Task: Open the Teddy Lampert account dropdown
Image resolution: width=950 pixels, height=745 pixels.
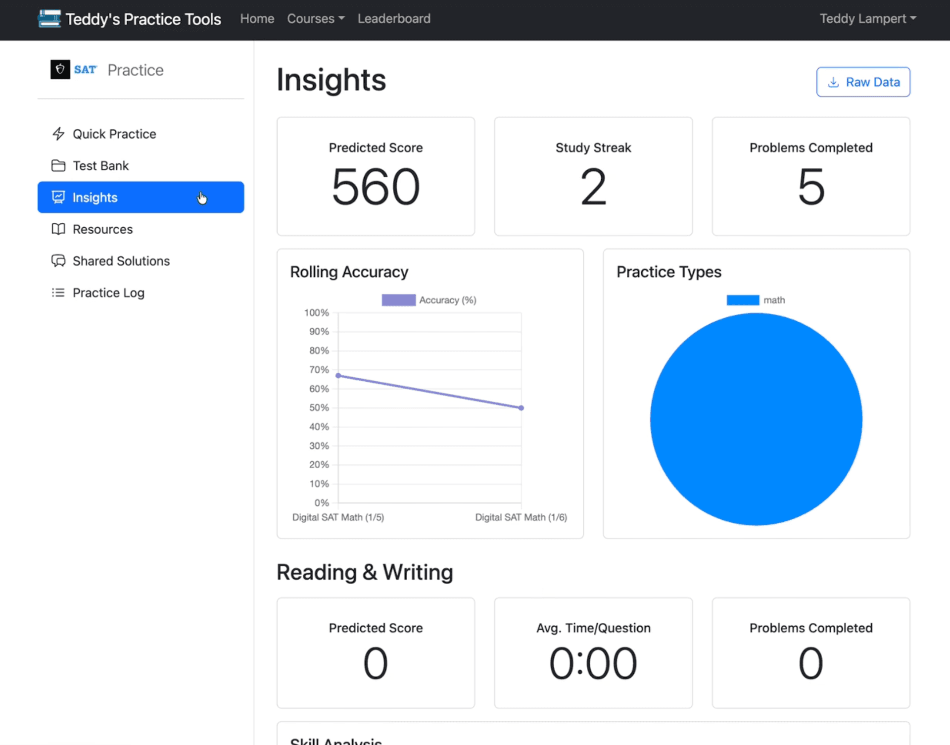Action: [867, 19]
